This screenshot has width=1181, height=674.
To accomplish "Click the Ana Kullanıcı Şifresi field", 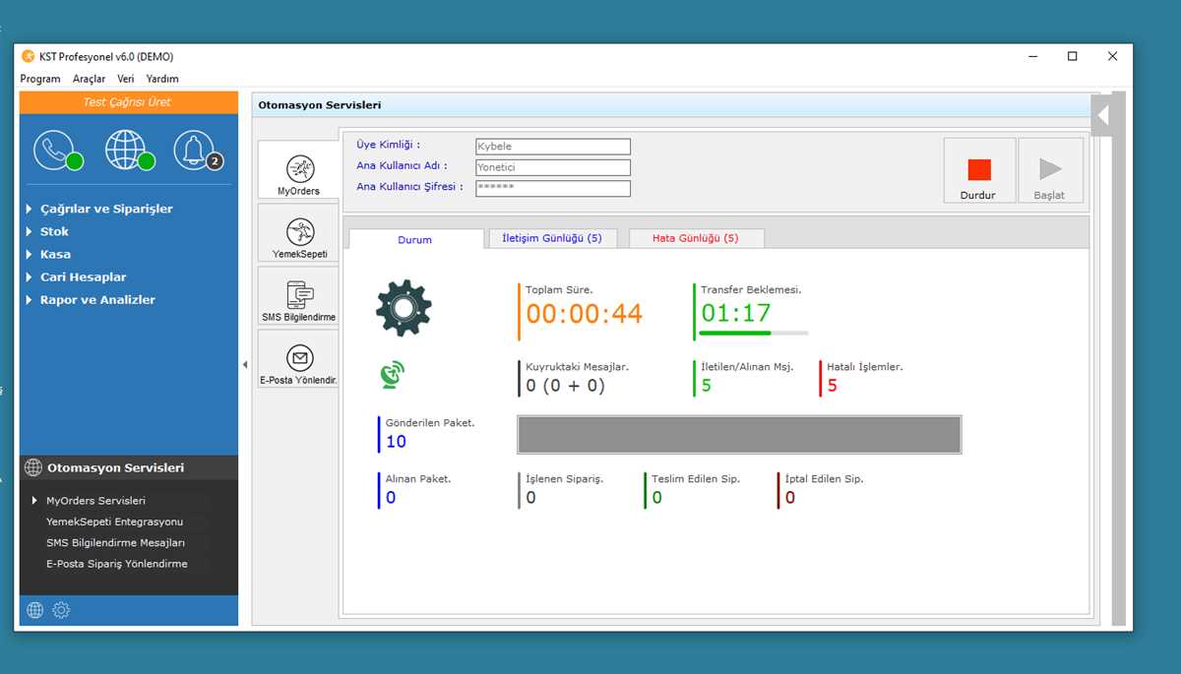I will (x=553, y=188).
